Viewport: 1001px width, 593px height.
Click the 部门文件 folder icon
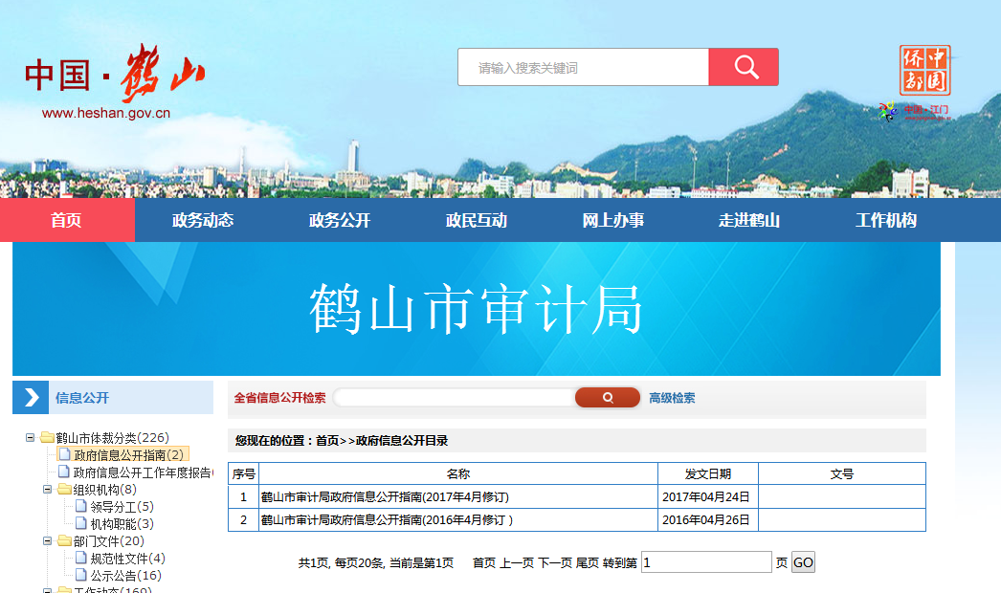coord(64,541)
